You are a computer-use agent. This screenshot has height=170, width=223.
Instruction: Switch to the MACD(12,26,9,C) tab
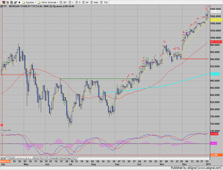tap(24, 158)
